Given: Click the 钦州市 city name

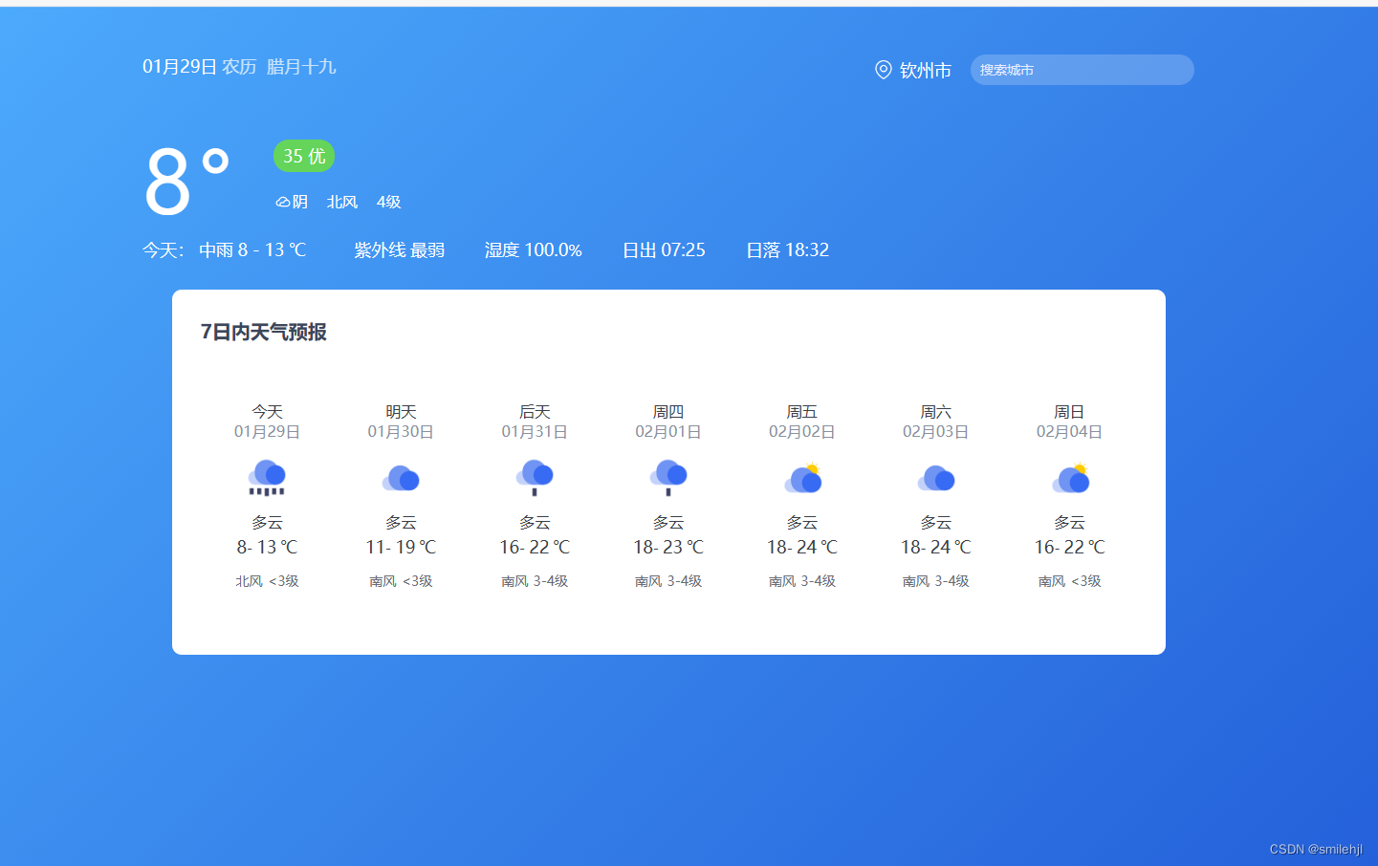Looking at the screenshot, I should pos(926,71).
